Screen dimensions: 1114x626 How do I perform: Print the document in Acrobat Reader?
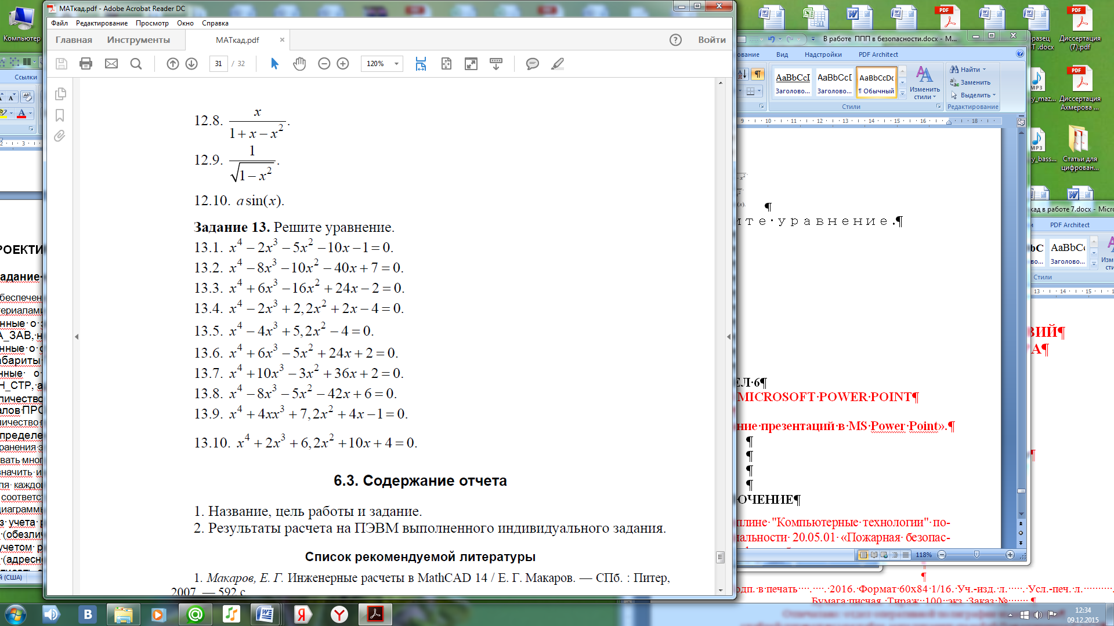pyautogui.click(x=86, y=64)
